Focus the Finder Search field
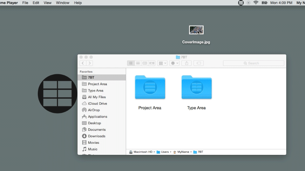The image size is (305, 171). (254, 63)
